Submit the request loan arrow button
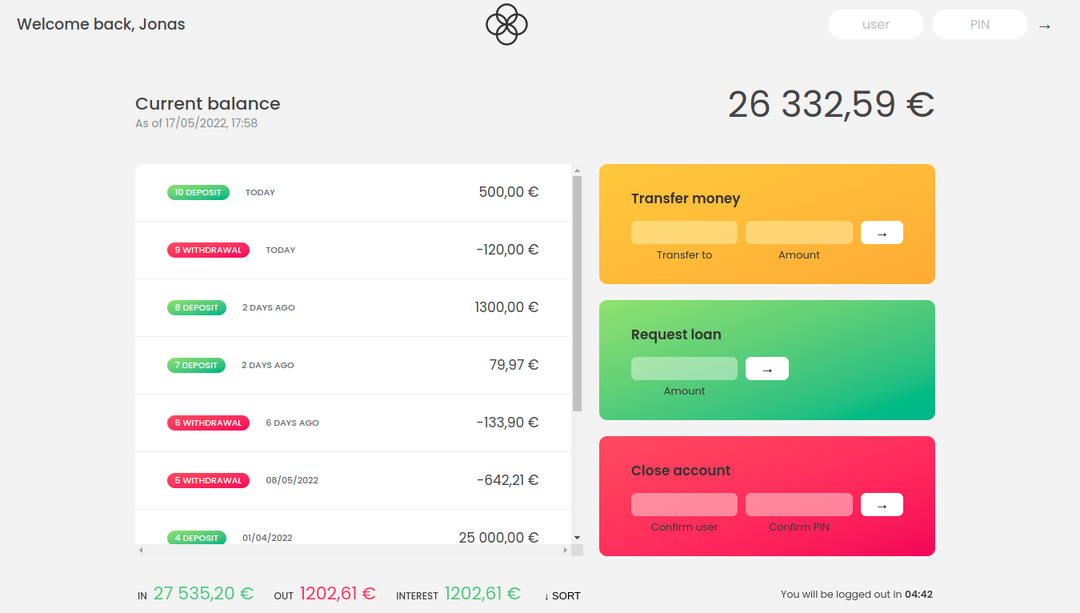This screenshot has width=1080, height=613. [766, 369]
